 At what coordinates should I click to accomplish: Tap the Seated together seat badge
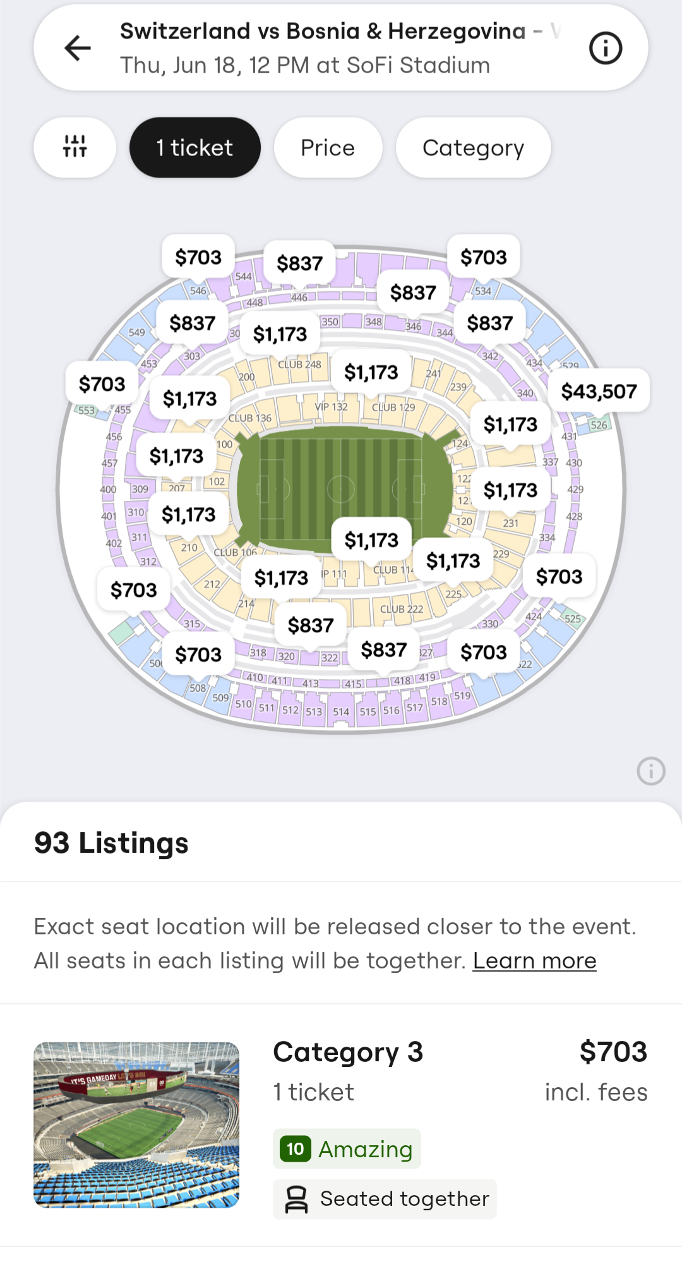click(x=385, y=1199)
